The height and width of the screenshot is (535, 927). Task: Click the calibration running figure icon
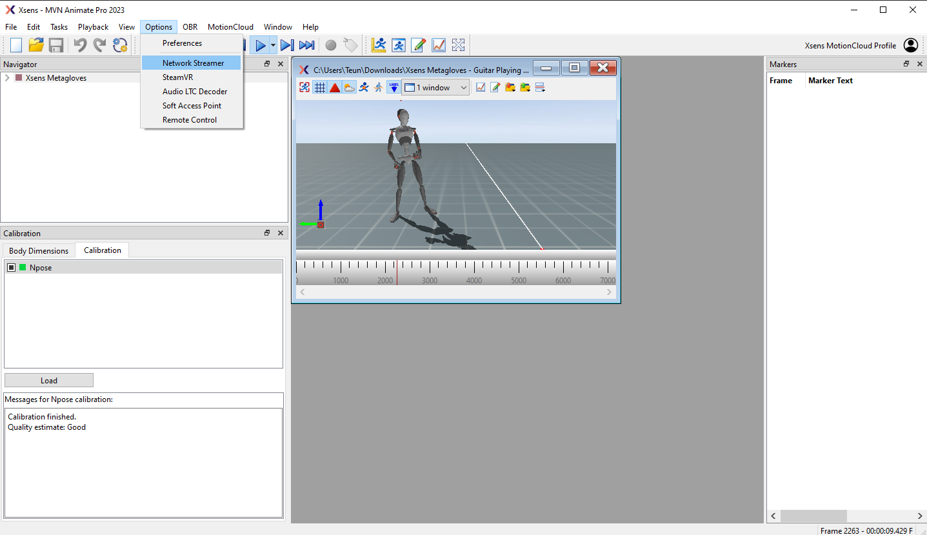pos(399,45)
